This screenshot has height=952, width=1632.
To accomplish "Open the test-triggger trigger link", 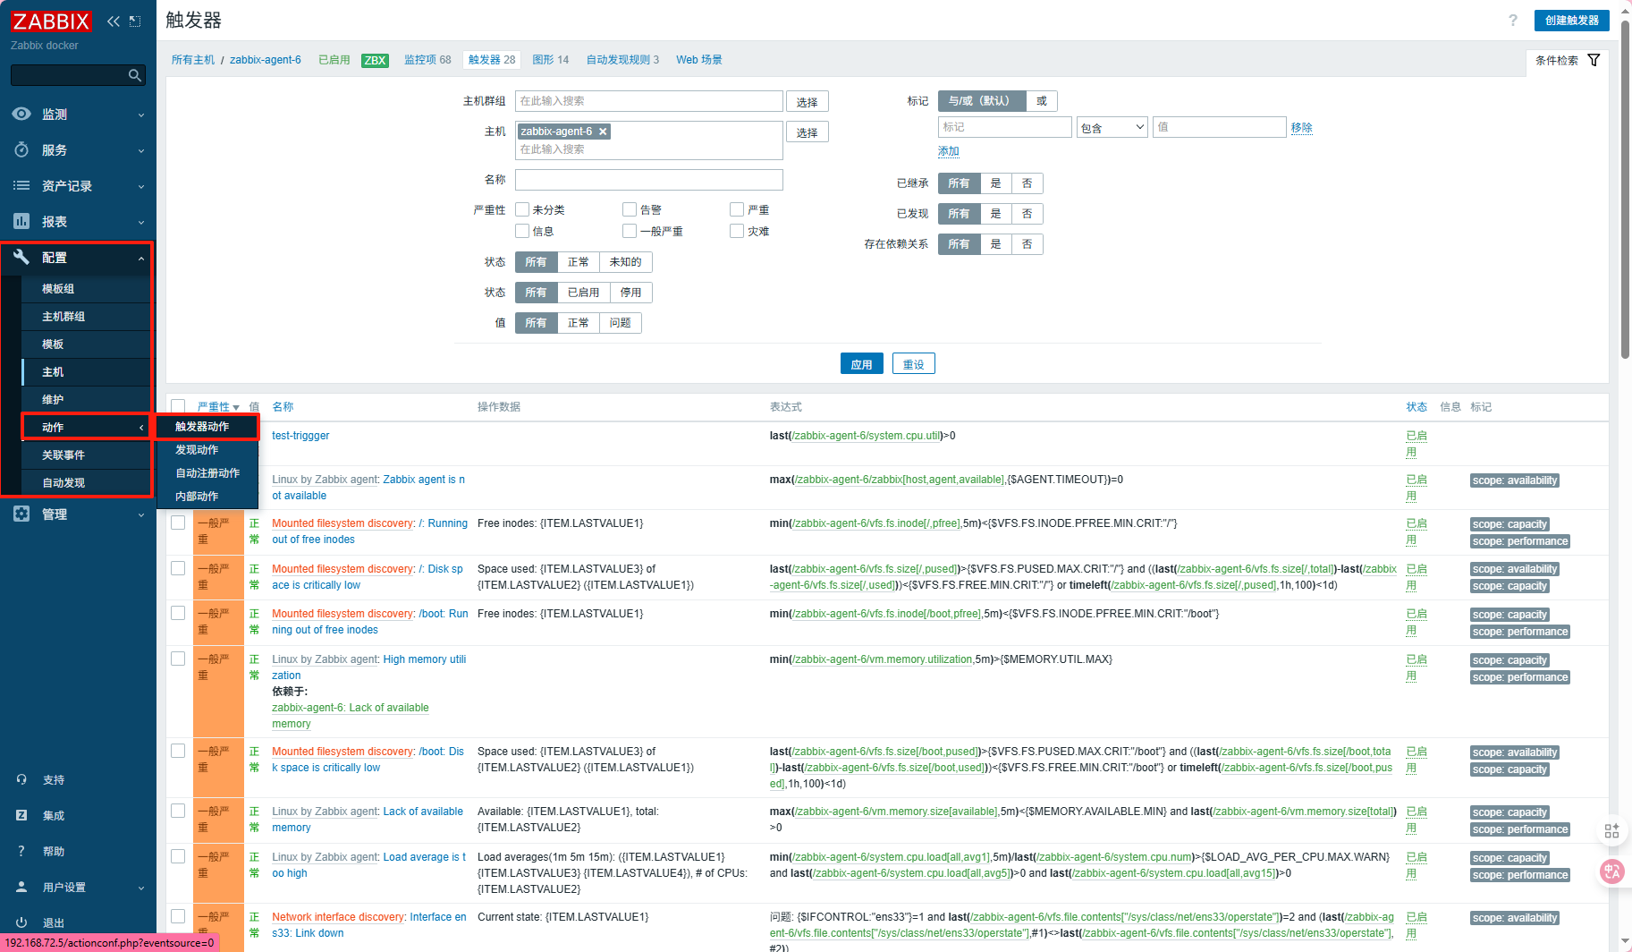I will tap(300, 436).
